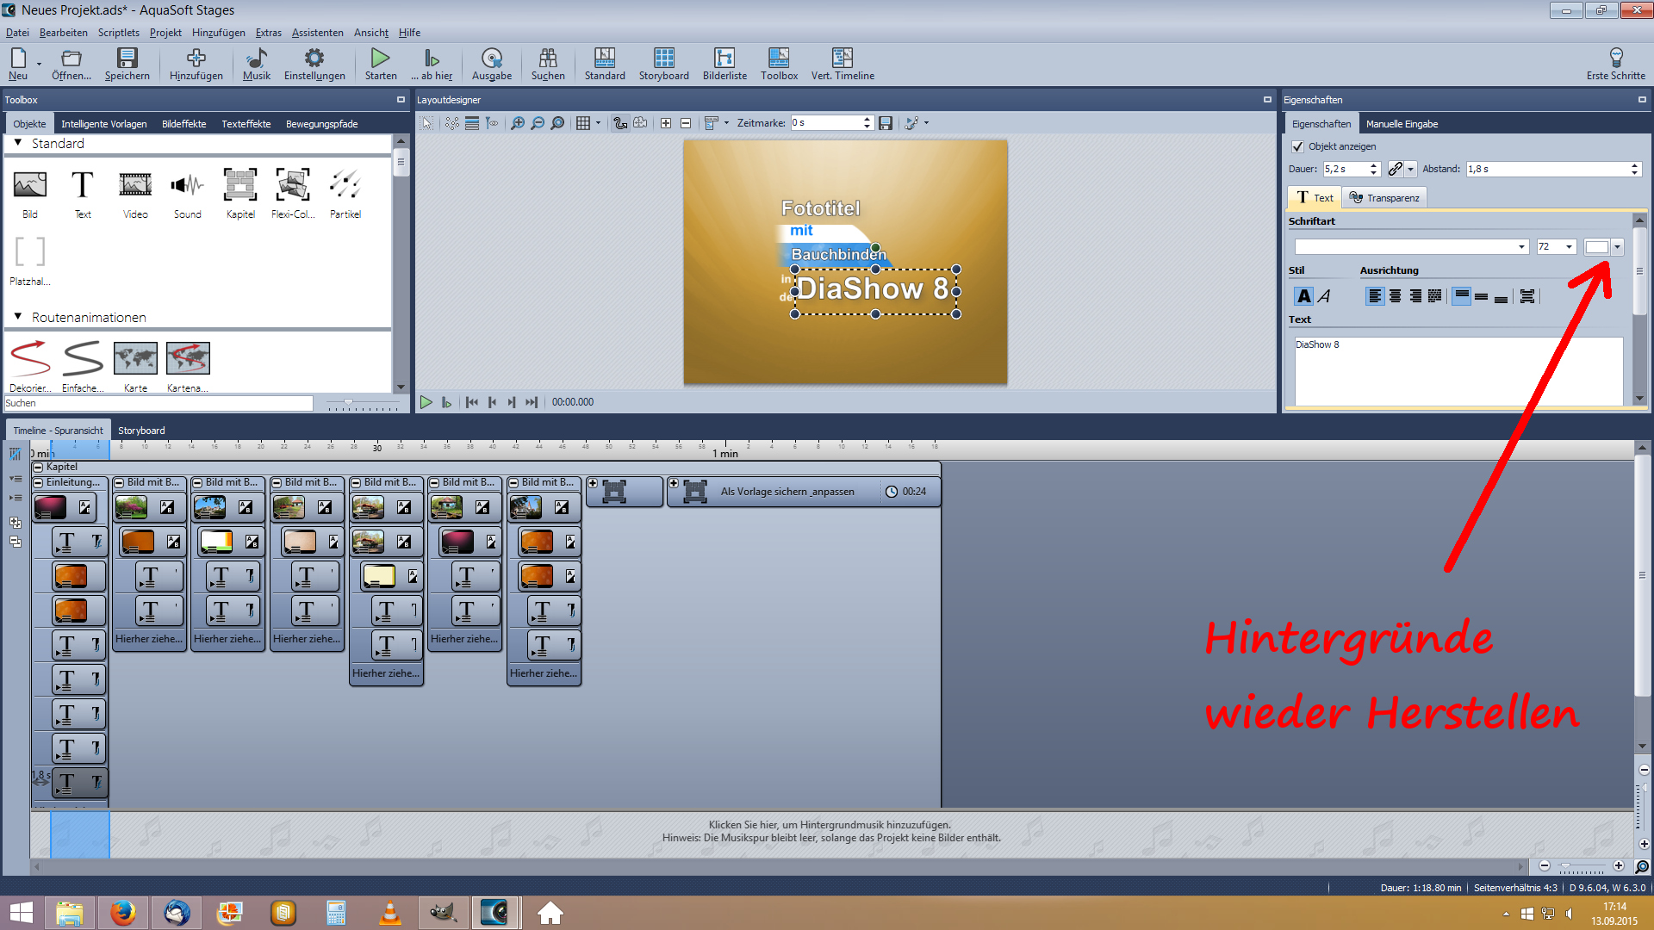Click the Vert. Timeline toolbar icon

[x=842, y=64]
